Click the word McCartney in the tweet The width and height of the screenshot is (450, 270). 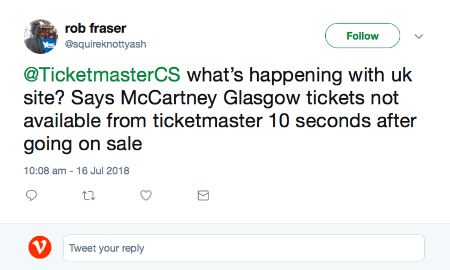tap(168, 98)
